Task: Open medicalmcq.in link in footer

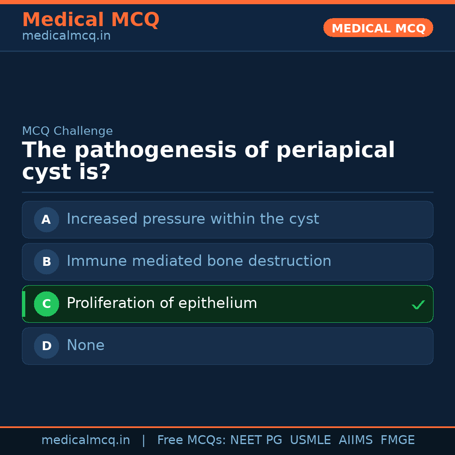Action: pyautogui.click(x=86, y=440)
